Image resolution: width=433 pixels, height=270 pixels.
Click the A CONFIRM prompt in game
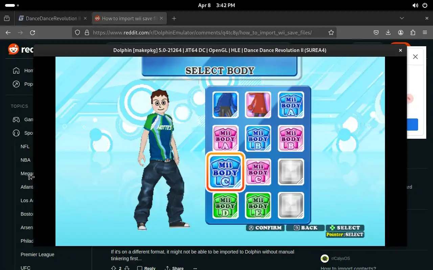(x=265, y=228)
